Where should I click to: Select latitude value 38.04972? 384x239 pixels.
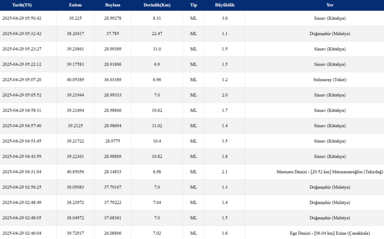(x=75, y=218)
